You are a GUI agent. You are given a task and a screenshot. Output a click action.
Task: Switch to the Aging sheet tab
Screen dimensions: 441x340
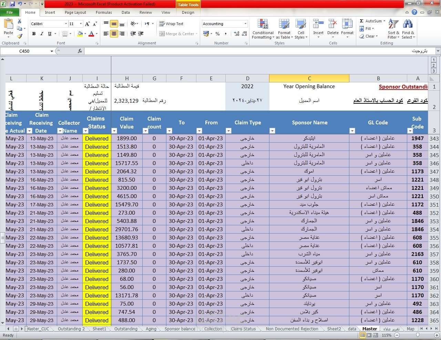(151, 329)
